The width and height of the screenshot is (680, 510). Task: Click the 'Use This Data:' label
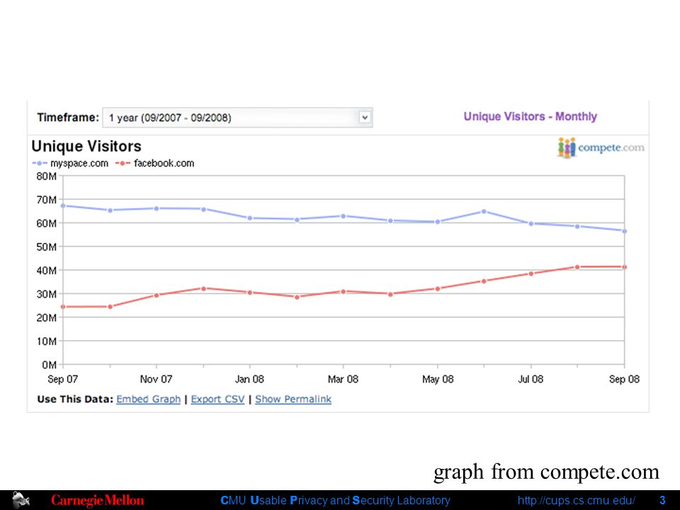click(75, 399)
